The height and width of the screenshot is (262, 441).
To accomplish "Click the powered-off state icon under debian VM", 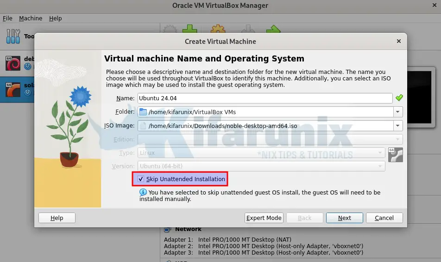I will pos(27,66).
